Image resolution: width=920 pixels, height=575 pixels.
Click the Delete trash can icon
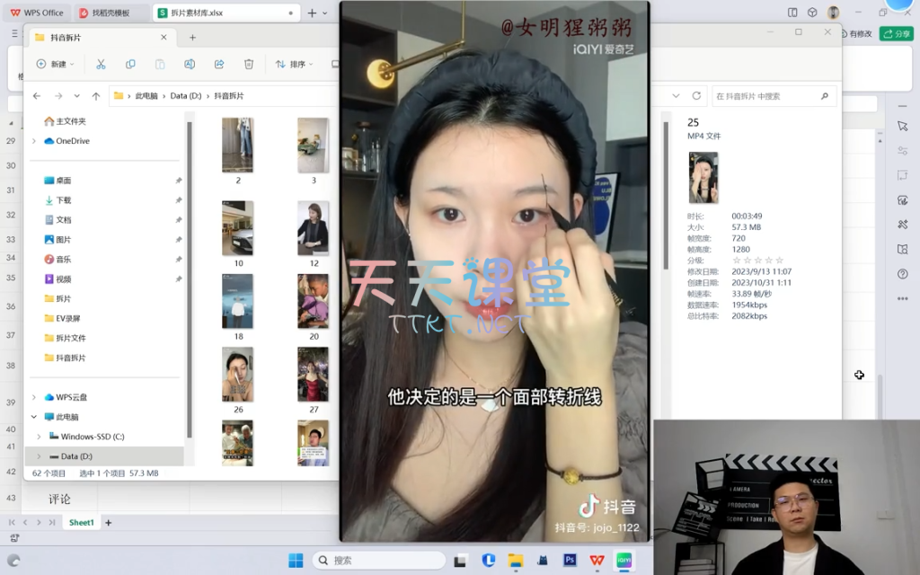[x=249, y=65]
